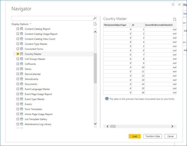Click the preview horizontal scrollbar right arrow

click(x=172, y=126)
